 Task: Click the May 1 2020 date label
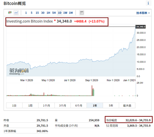tap(48, 80)
